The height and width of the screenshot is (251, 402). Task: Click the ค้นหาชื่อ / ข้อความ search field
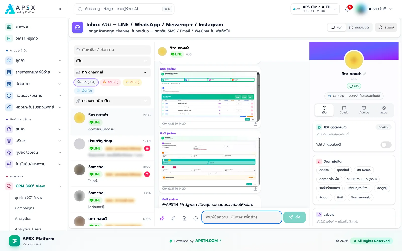(112, 50)
